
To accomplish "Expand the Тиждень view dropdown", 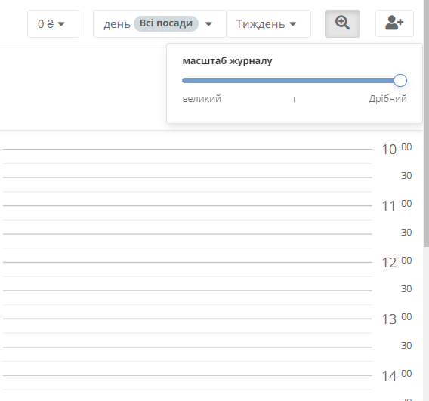I will [x=268, y=24].
